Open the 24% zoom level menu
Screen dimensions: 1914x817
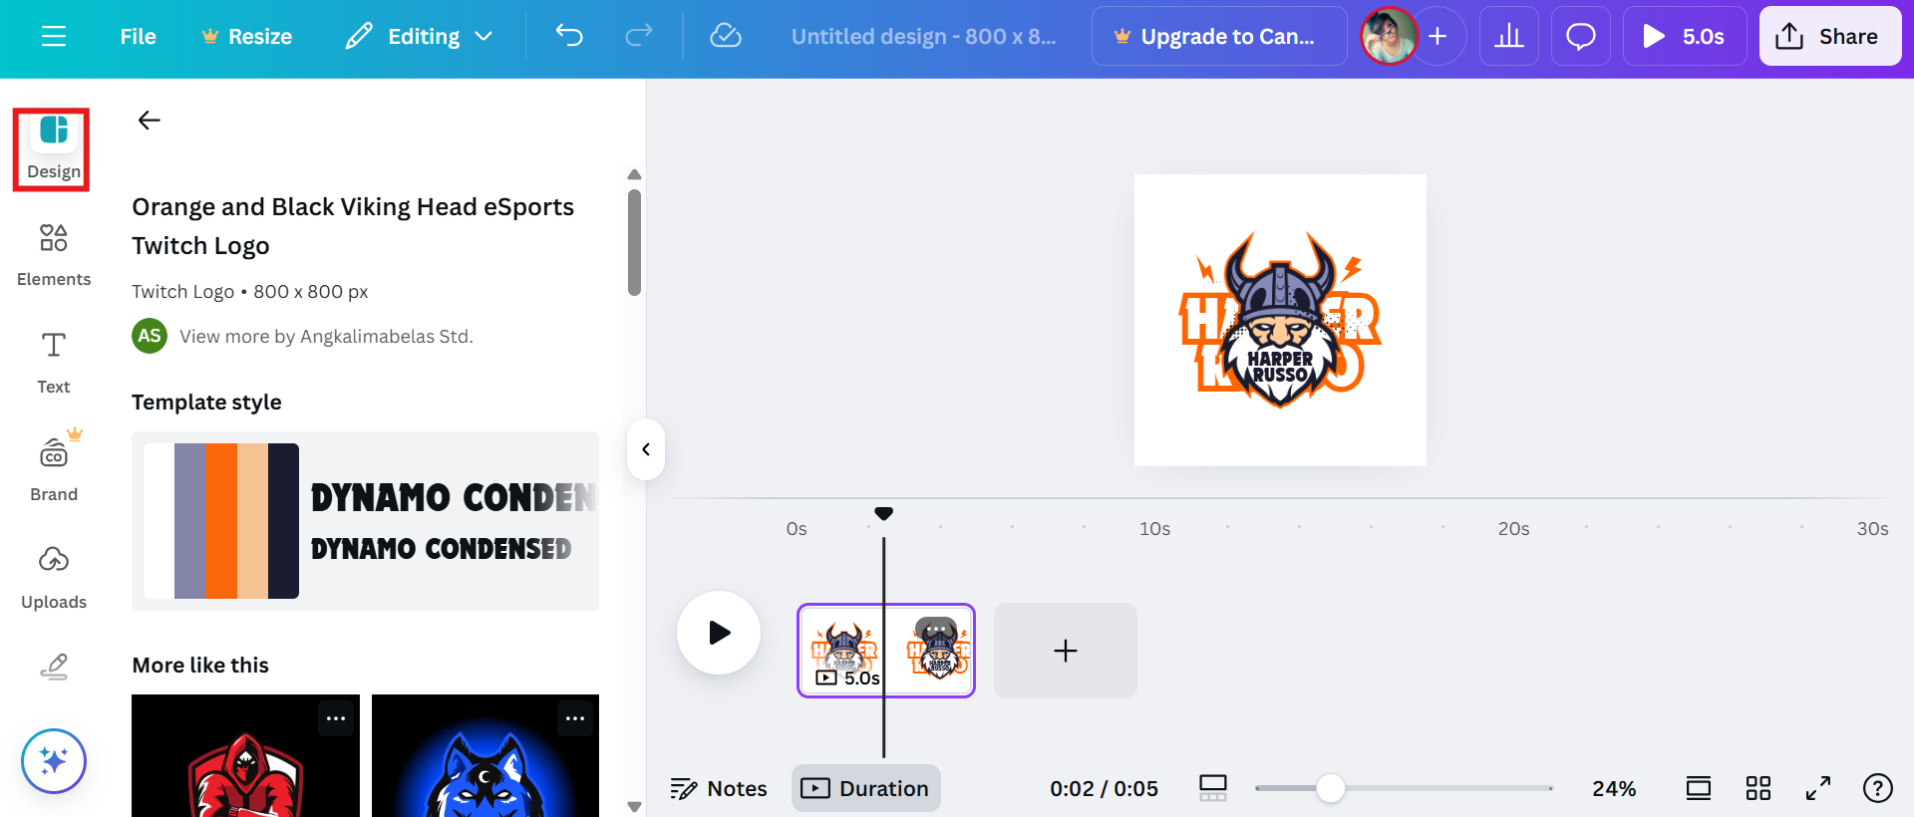[x=1614, y=789]
